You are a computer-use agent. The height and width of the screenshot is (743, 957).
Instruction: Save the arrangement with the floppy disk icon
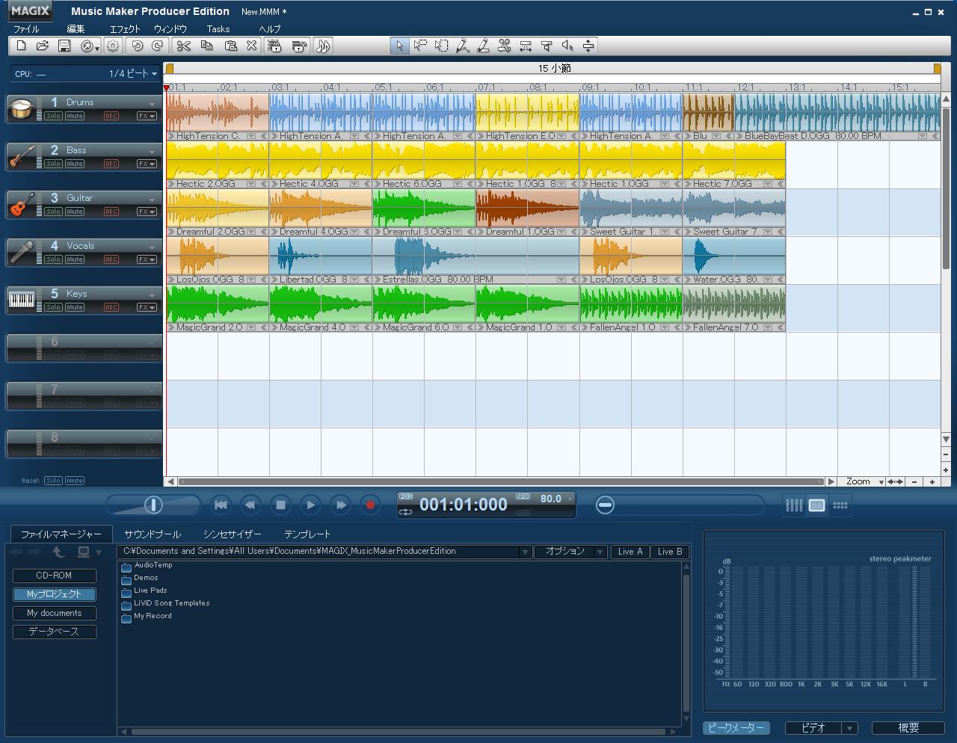(64, 46)
